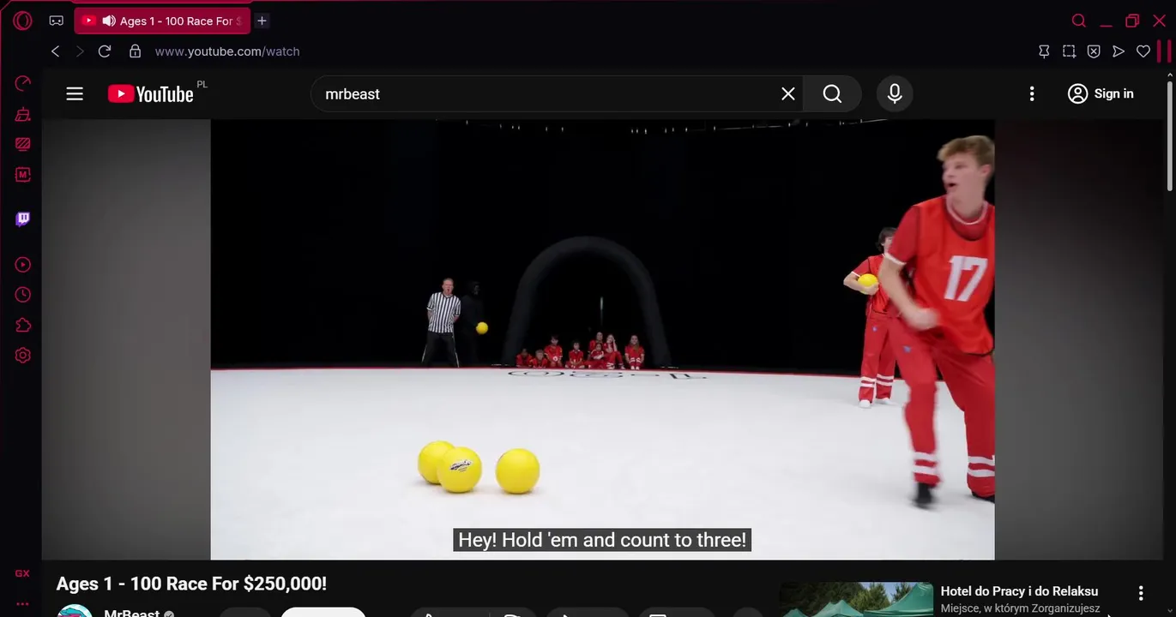Open the MrBeast channel name
1176x617 pixels.
pos(131,612)
